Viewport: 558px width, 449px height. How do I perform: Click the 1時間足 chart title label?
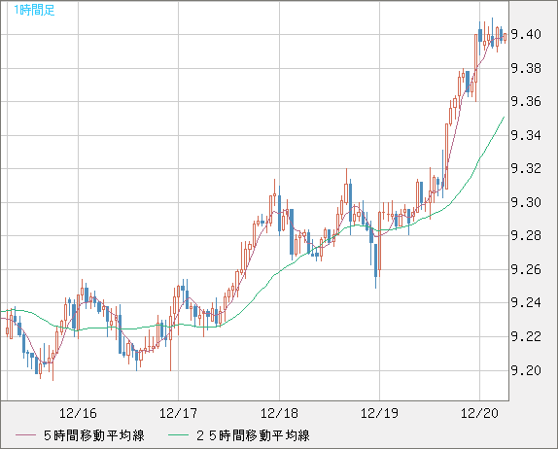(x=34, y=10)
